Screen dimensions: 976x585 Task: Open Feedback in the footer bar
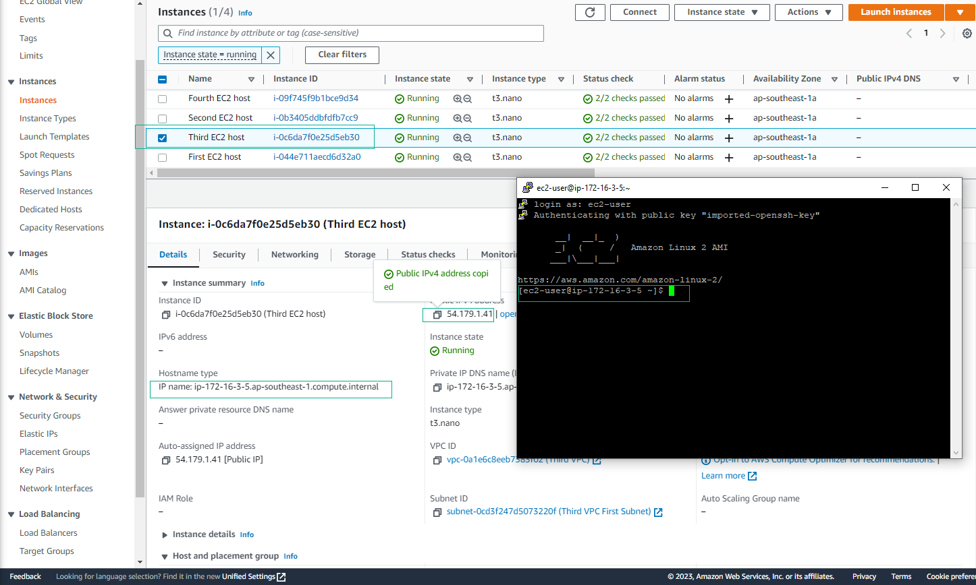[26, 577]
